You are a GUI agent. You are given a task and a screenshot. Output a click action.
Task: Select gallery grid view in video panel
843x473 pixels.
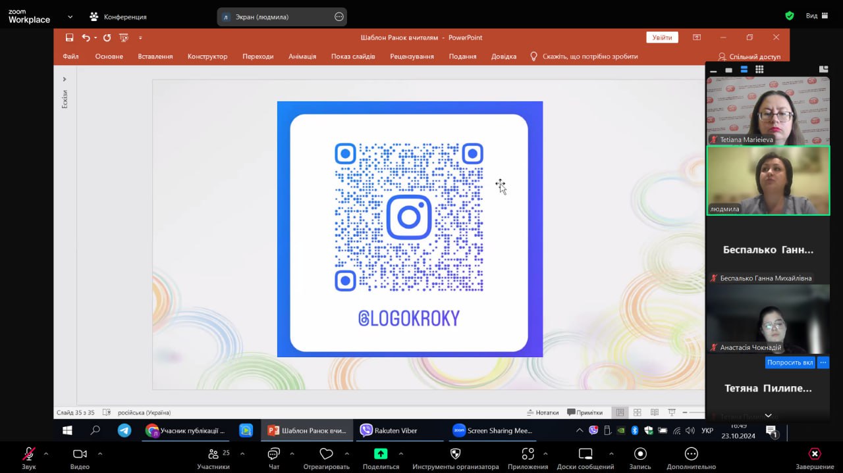click(x=759, y=69)
